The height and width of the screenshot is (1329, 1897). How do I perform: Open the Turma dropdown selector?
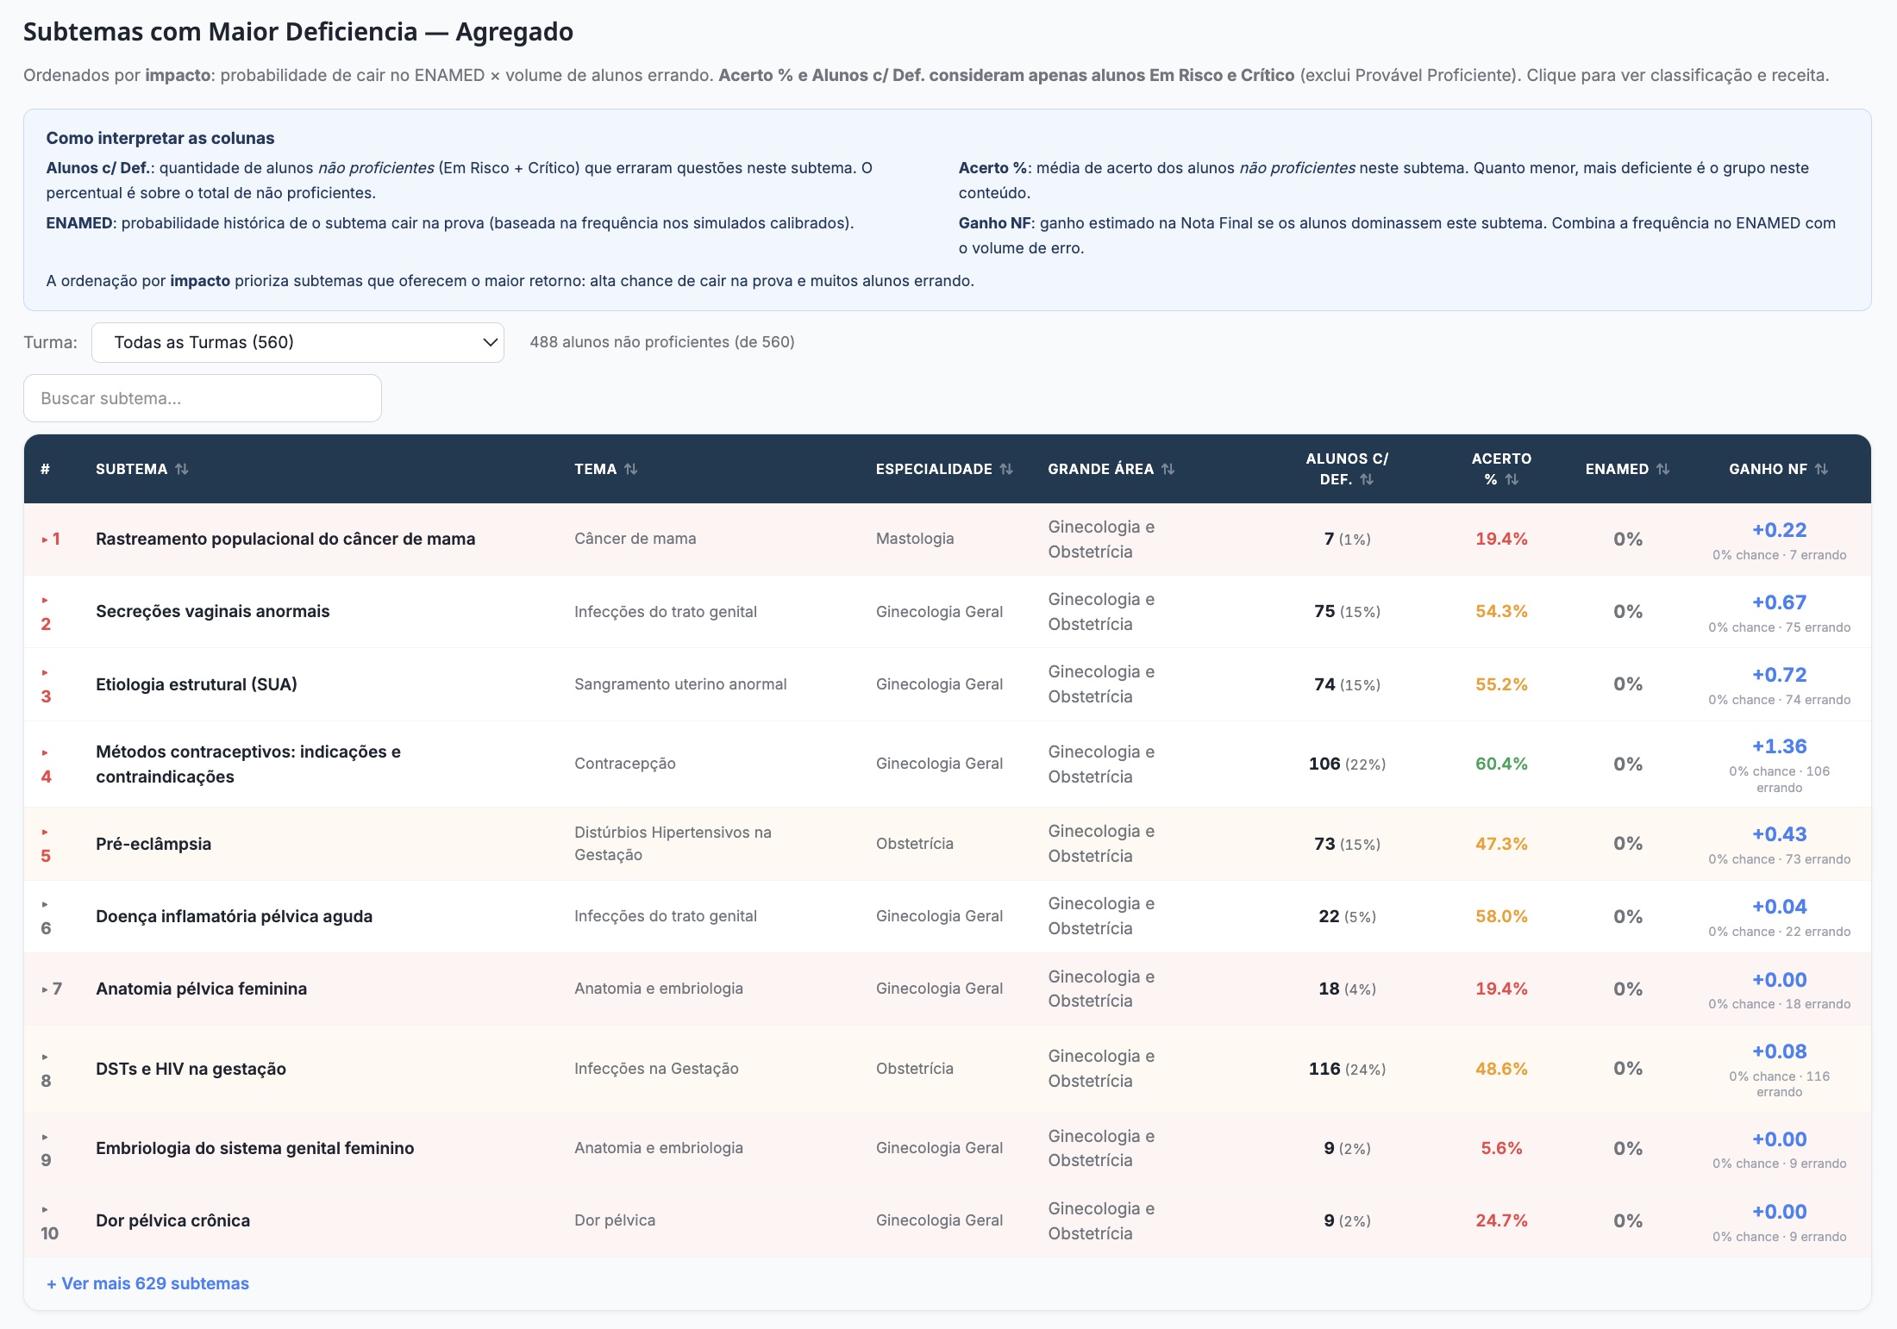297,342
